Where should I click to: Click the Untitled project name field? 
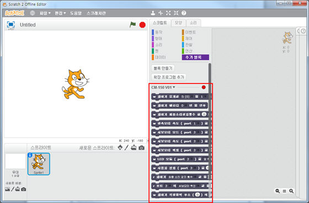pos(28,25)
